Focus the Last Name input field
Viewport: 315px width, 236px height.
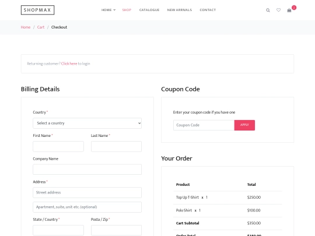[116, 146]
